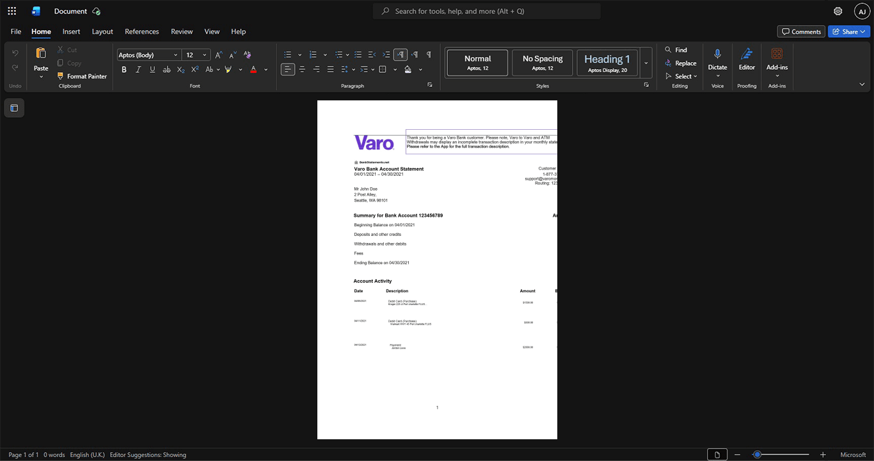Open the Comments button

tap(801, 31)
